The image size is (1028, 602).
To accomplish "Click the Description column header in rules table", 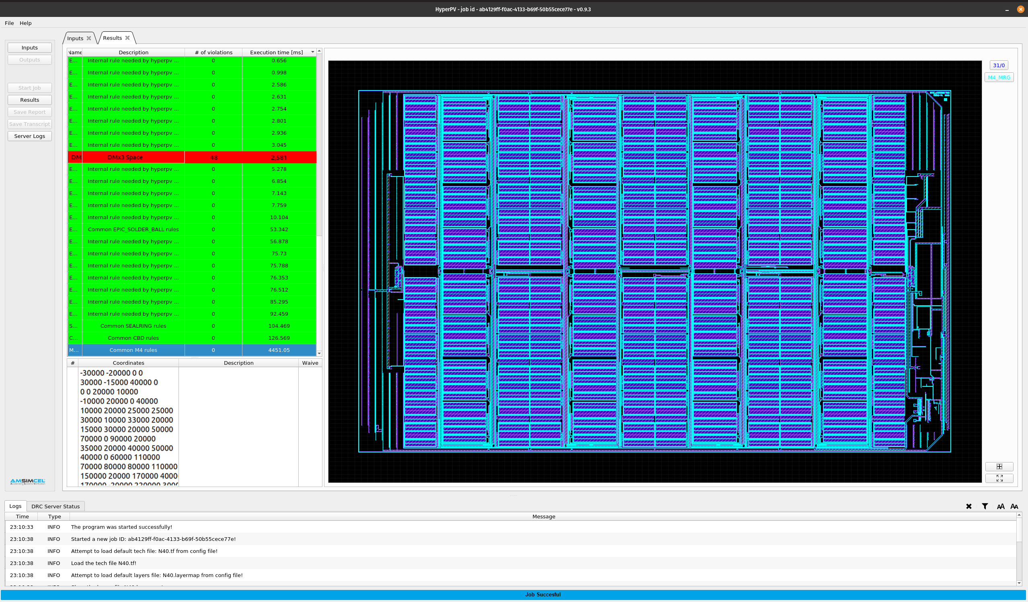I will pyautogui.click(x=133, y=52).
